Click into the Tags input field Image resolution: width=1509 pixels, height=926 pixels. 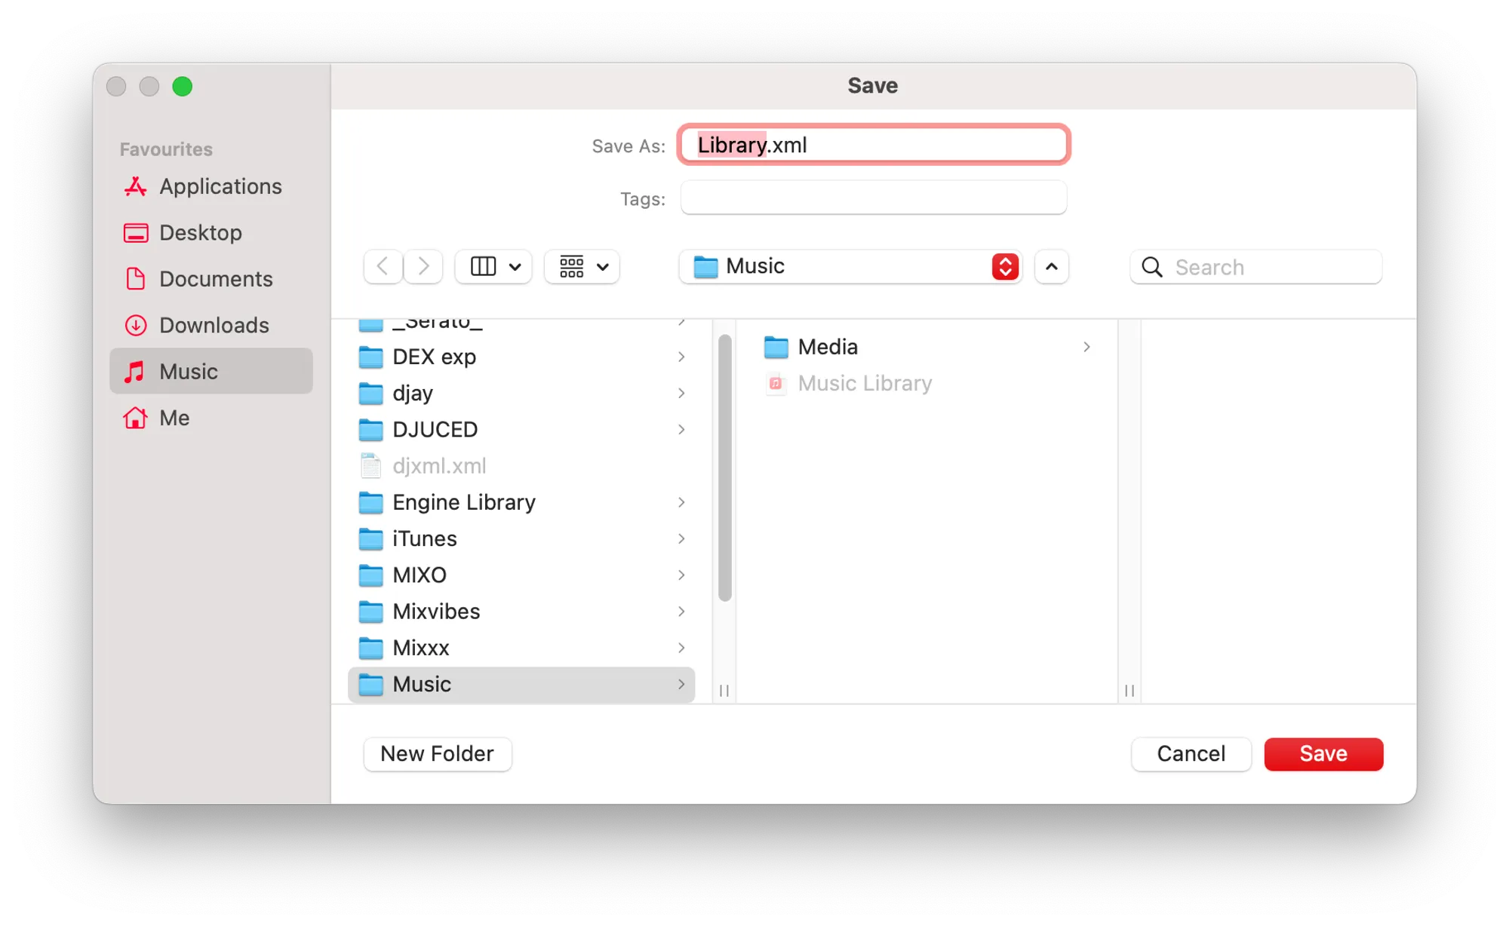[x=873, y=198]
